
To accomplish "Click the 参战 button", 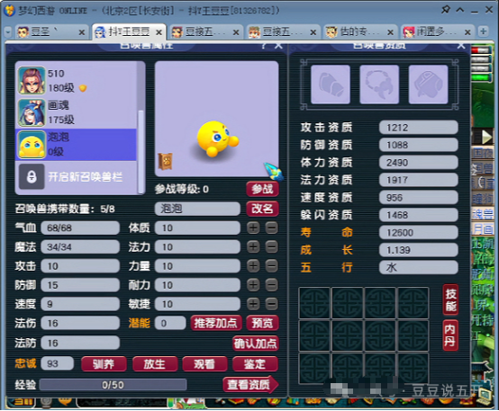I will click(x=262, y=189).
